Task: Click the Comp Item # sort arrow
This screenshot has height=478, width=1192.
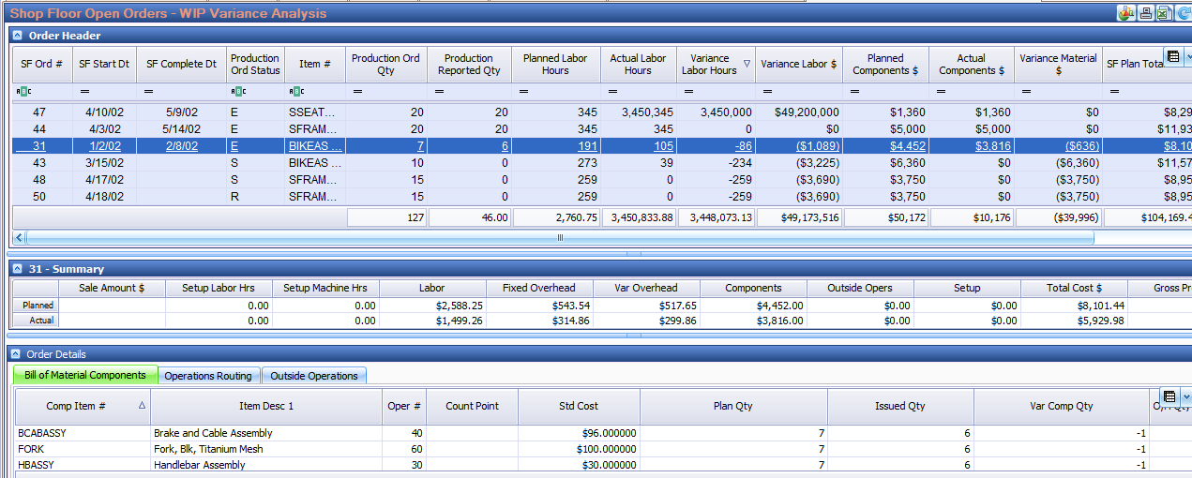Action: 142,406
